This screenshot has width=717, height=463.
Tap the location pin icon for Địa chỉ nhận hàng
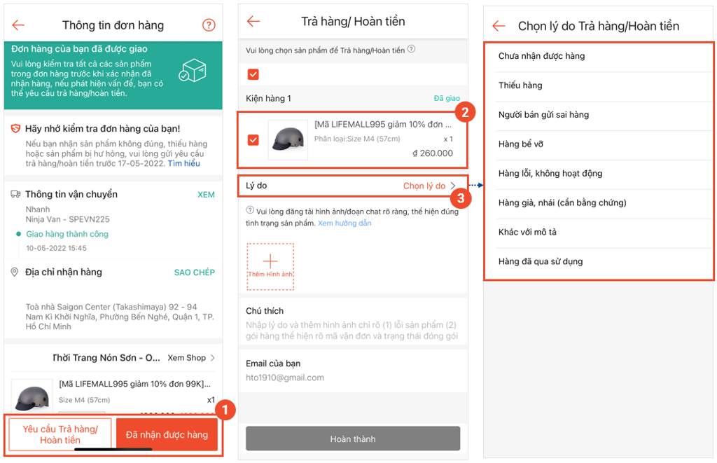click(x=15, y=272)
